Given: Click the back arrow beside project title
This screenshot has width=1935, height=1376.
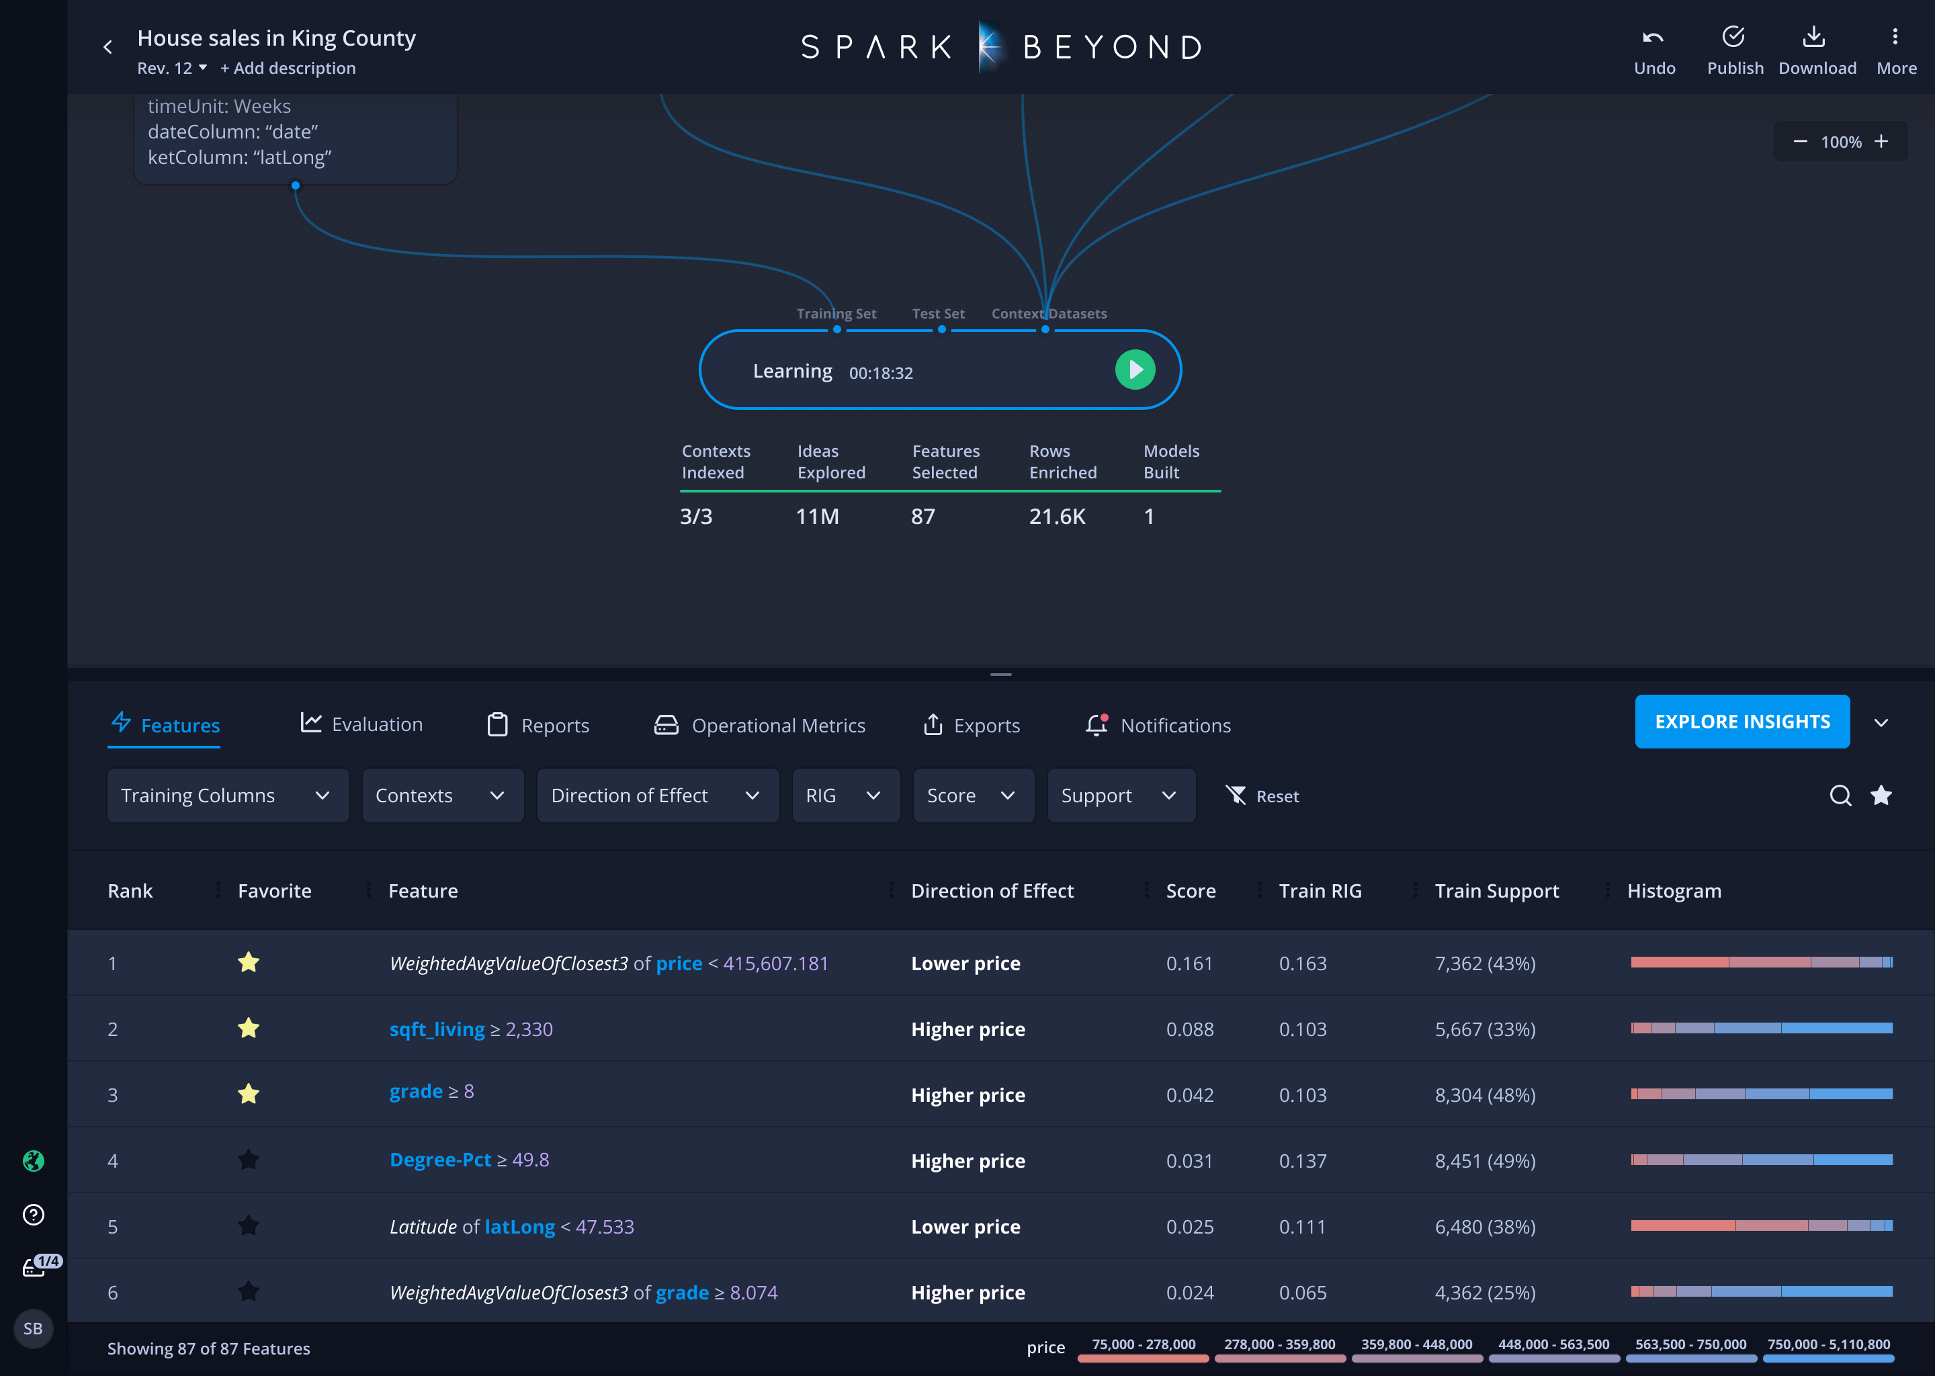Looking at the screenshot, I should [107, 48].
